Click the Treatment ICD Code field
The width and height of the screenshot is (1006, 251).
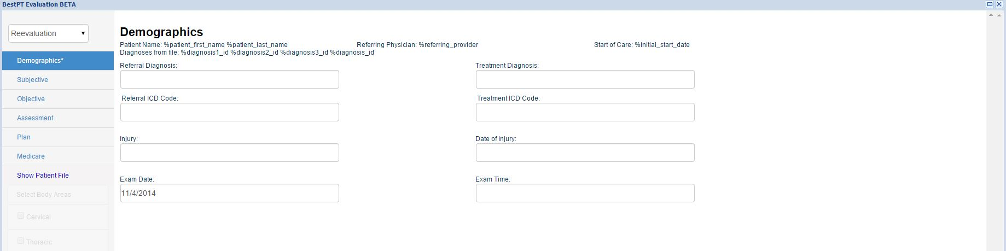pos(585,112)
